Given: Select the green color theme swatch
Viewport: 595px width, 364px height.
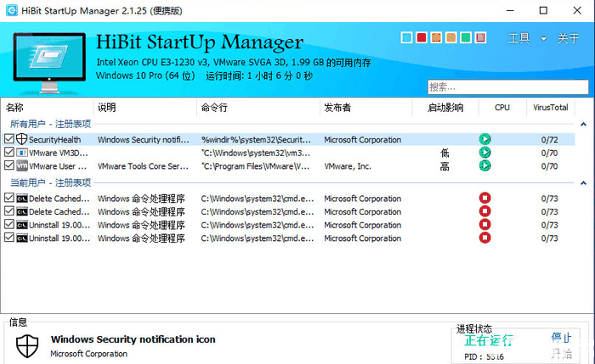Looking at the screenshot, I should [466, 38].
